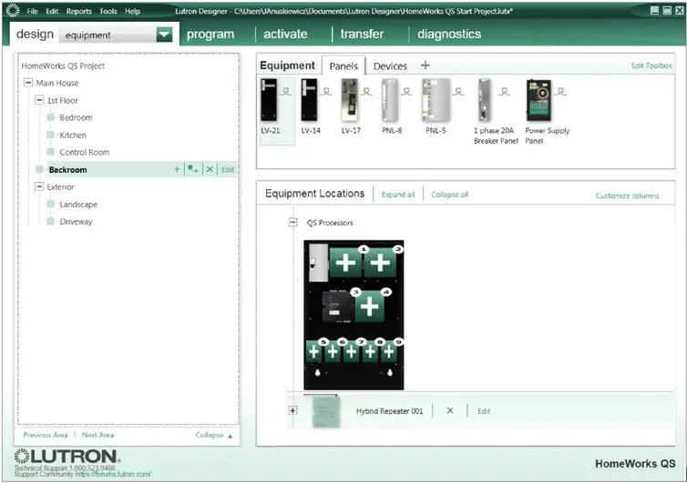The image size is (687, 483).
Task: Open the Help menu
Action: (132, 11)
